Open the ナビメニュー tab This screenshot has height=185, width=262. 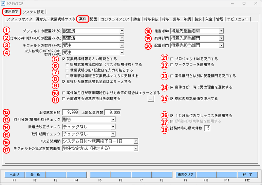pos(238,19)
